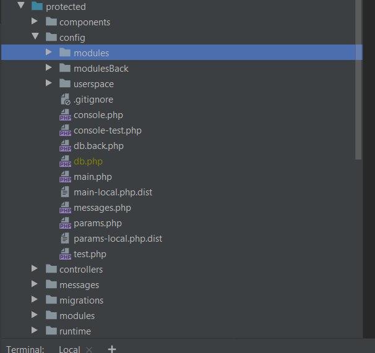
Task: Select the messages.php file name
Action: click(x=102, y=208)
